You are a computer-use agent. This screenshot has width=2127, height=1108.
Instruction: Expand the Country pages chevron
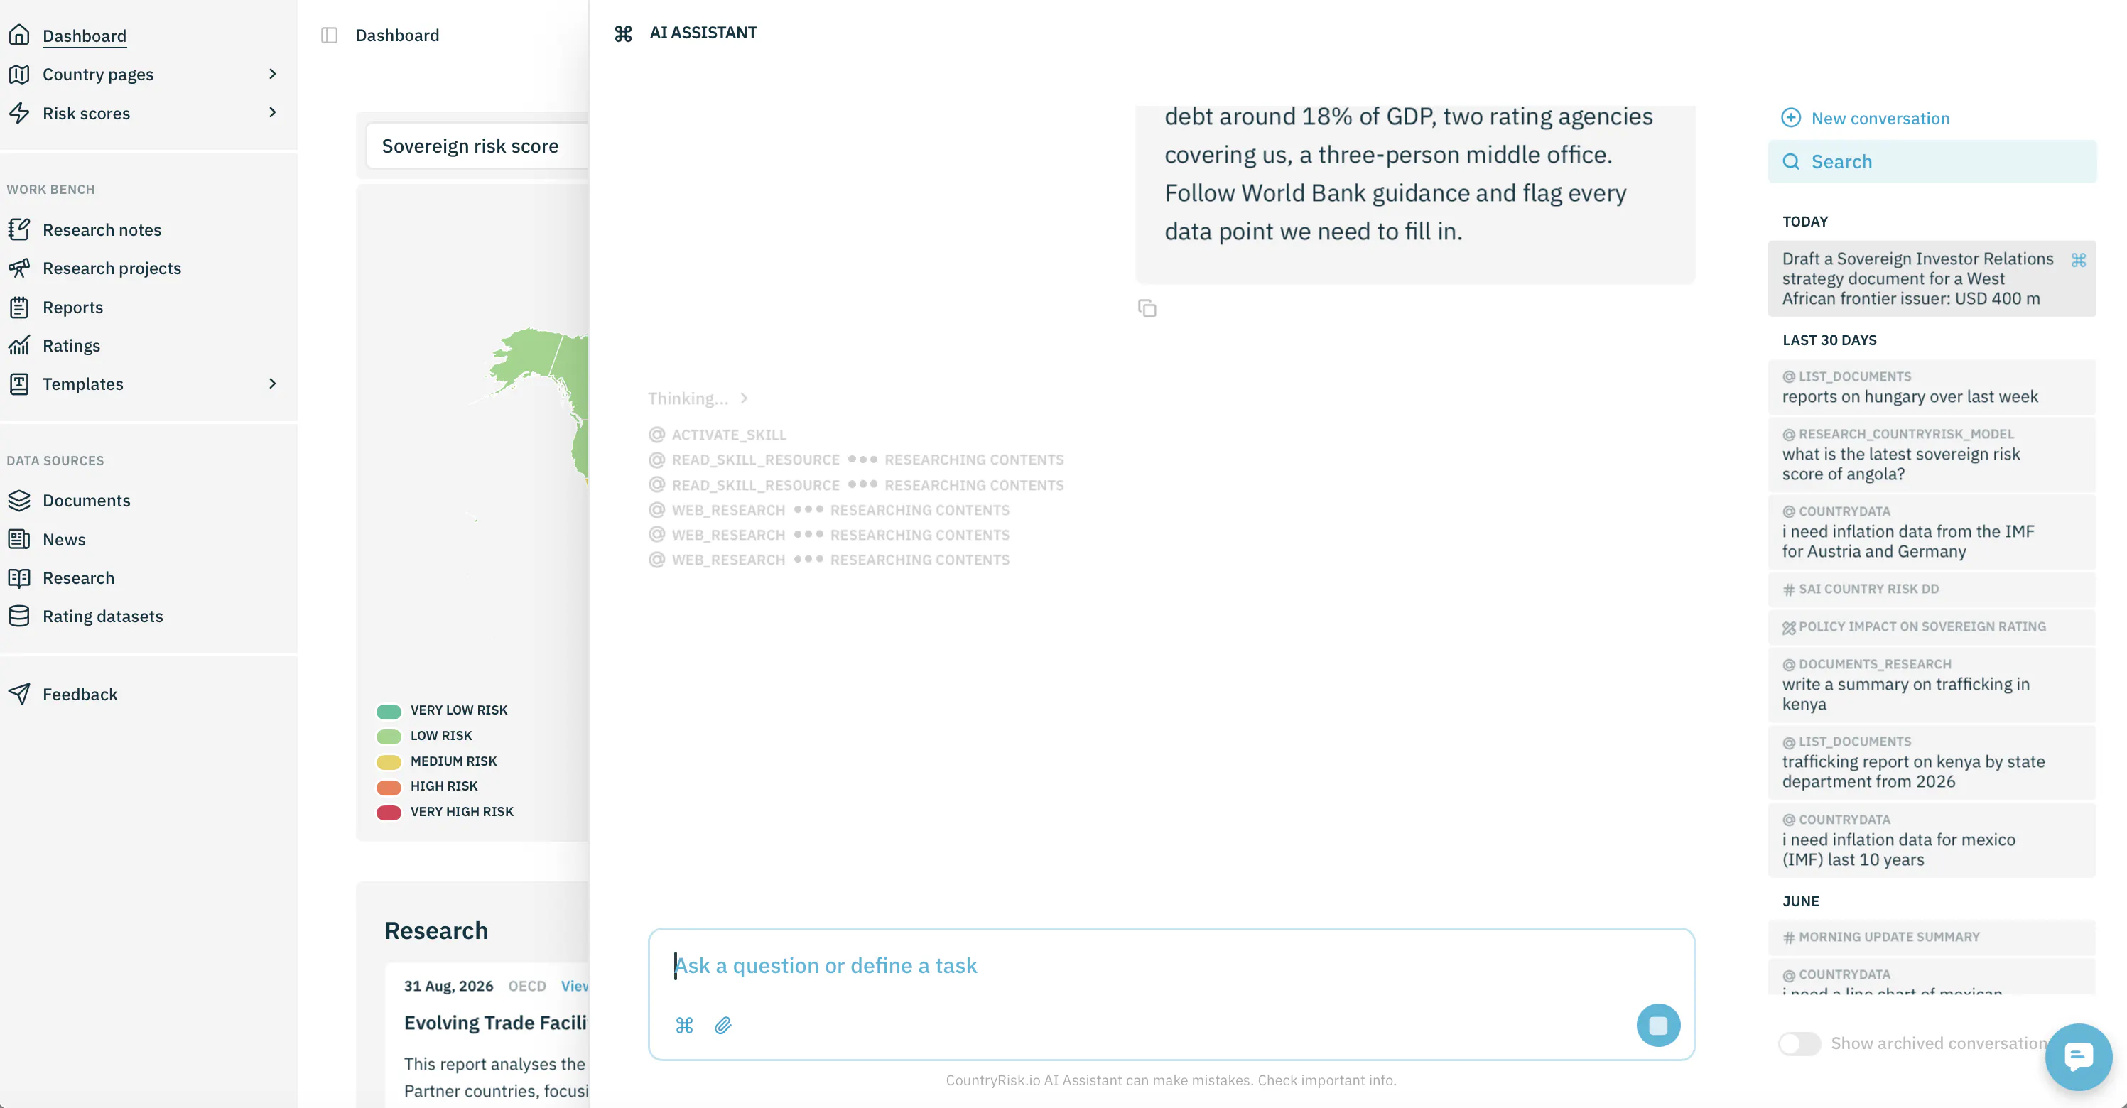[273, 75]
